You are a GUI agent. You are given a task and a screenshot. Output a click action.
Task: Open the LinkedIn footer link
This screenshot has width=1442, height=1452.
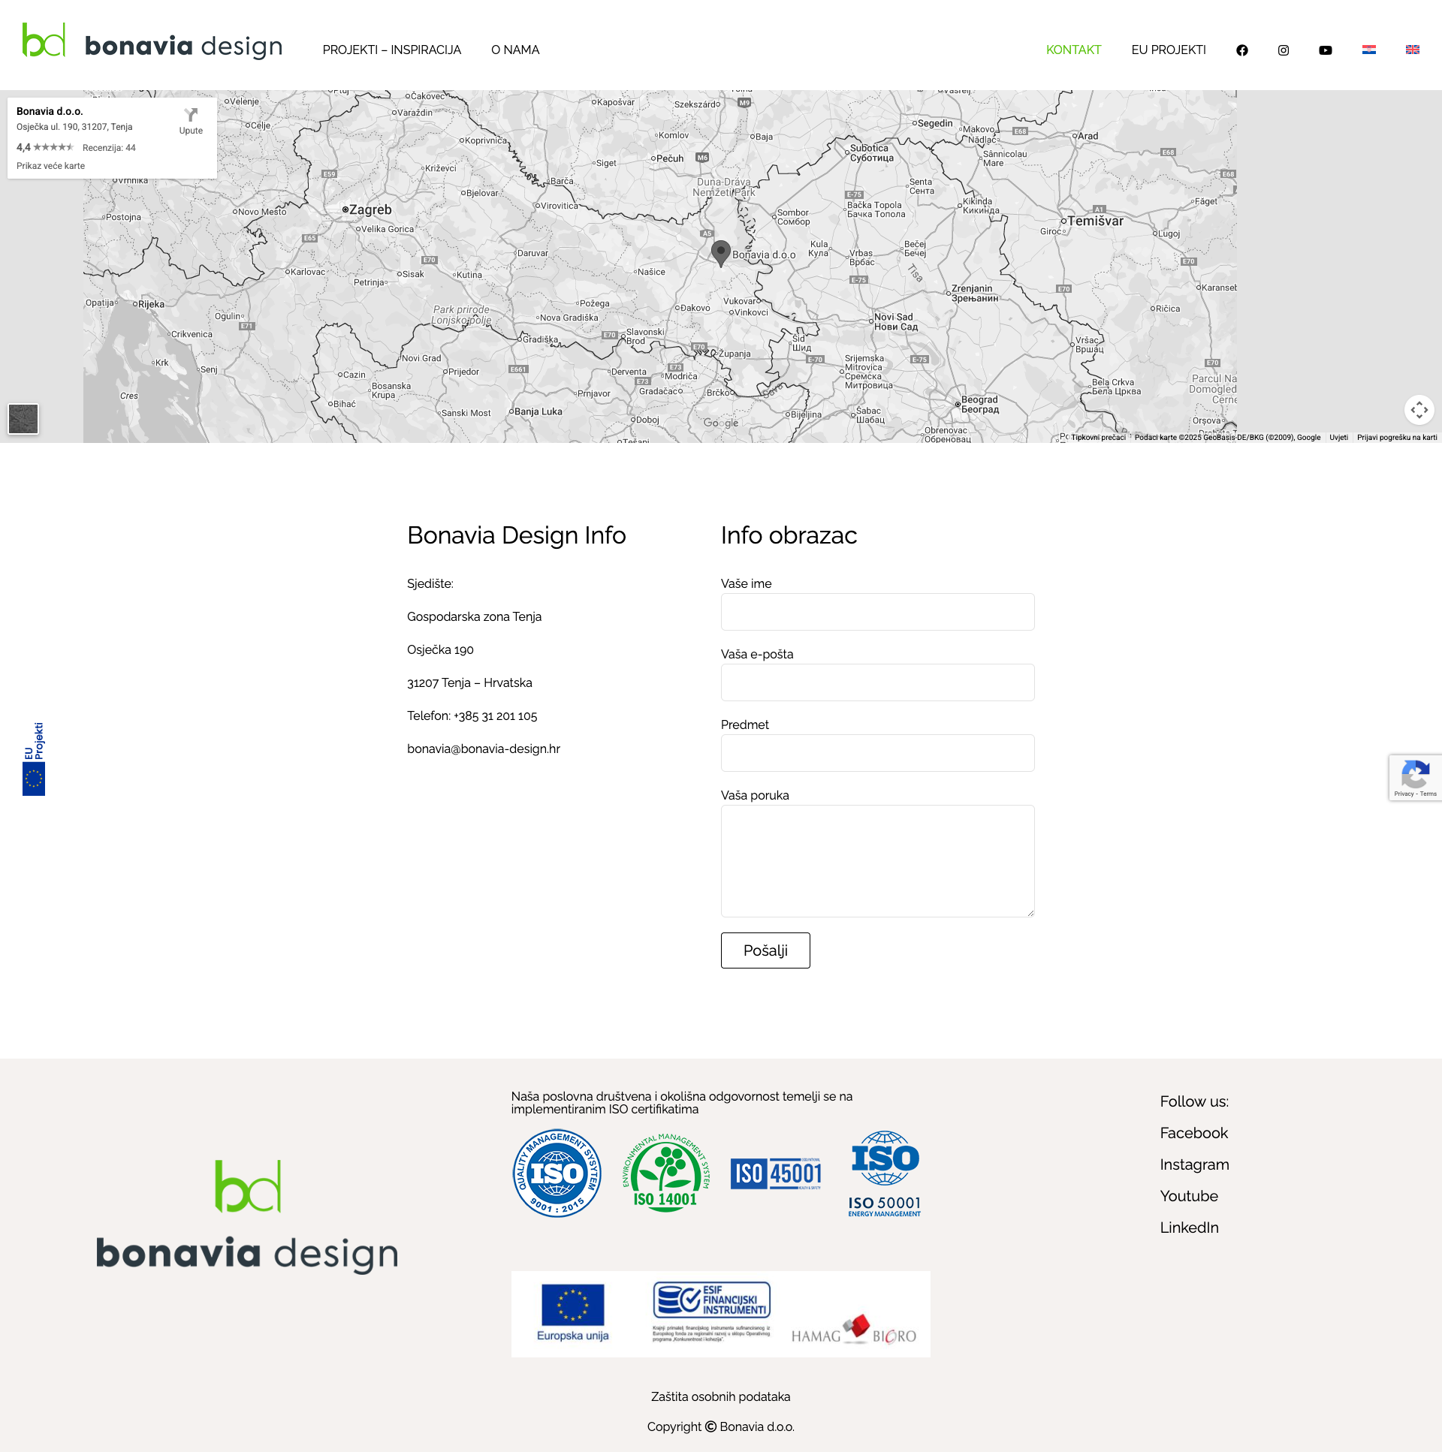coord(1189,1228)
